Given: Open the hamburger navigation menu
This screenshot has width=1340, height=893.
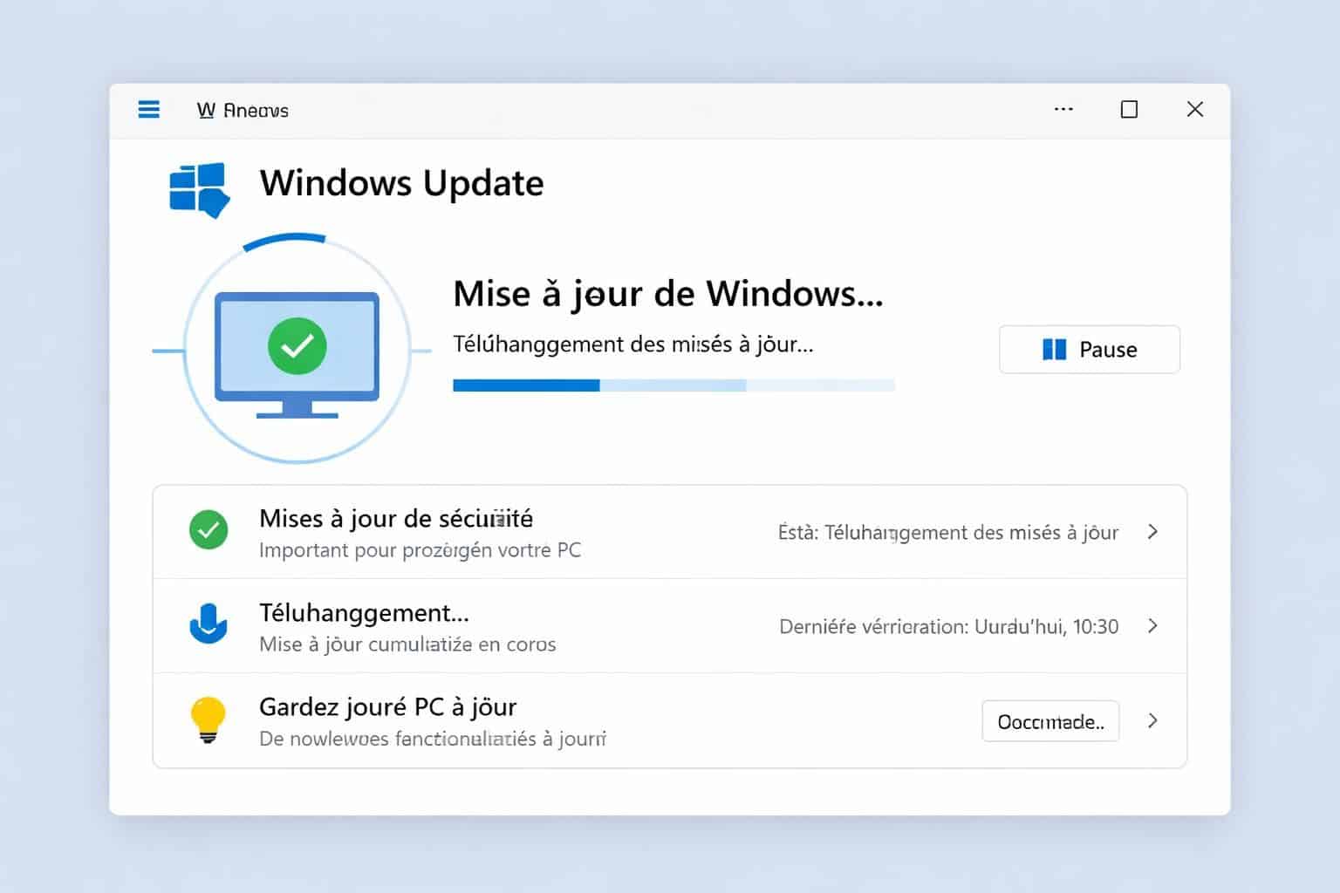Looking at the screenshot, I should tap(149, 109).
